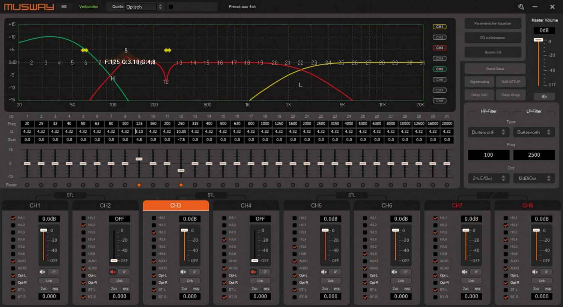Click the left yellow bandwidth arrow on graph
Viewport: 563px width, 307px height.
84,50
